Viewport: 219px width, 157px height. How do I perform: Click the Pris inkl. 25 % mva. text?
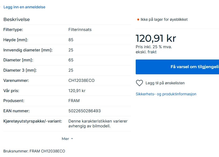(x=154, y=47)
